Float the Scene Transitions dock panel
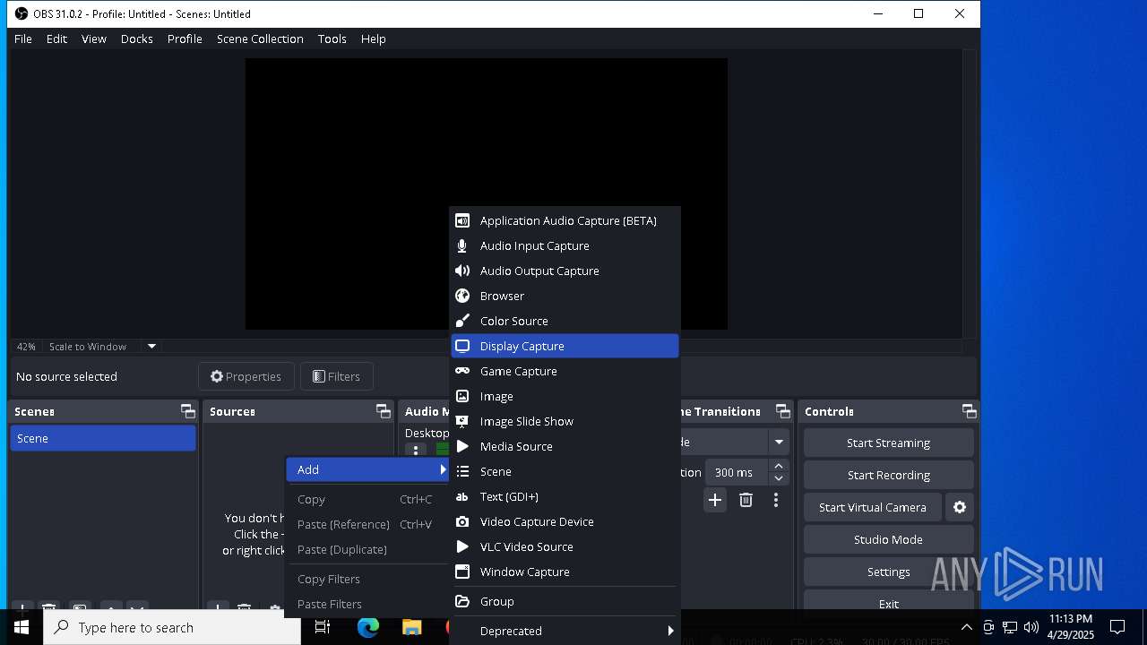The height and width of the screenshot is (645, 1147). pyautogui.click(x=783, y=411)
